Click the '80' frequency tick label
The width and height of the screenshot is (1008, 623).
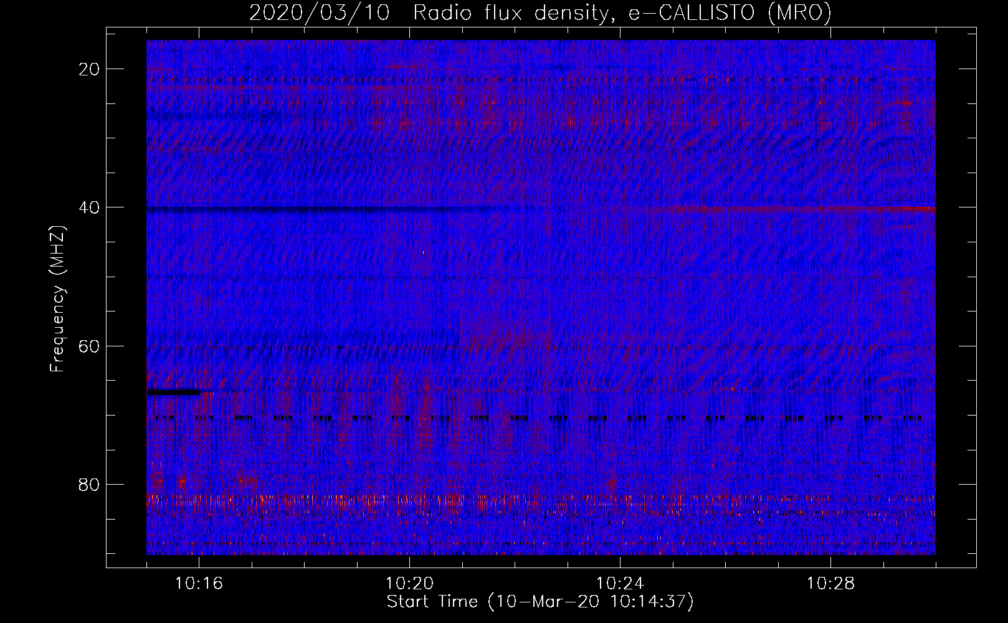click(x=90, y=484)
